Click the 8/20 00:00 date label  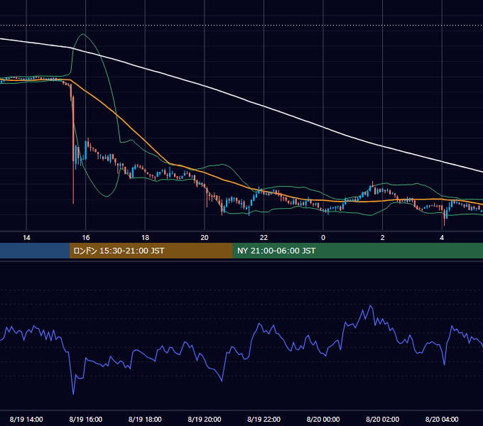(323, 419)
